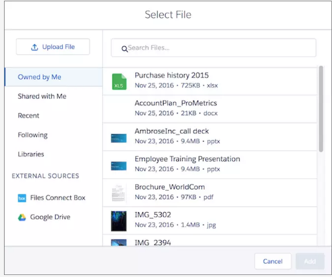Click the Upload File button
Image resolution: width=332 pixels, height=277 pixels.
[x=53, y=47]
